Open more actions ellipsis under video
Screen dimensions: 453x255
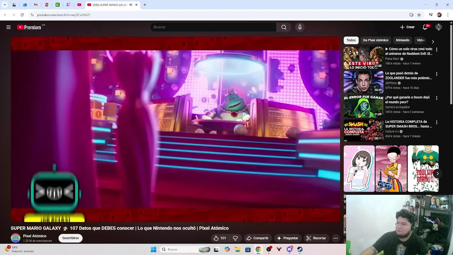[336, 238]
